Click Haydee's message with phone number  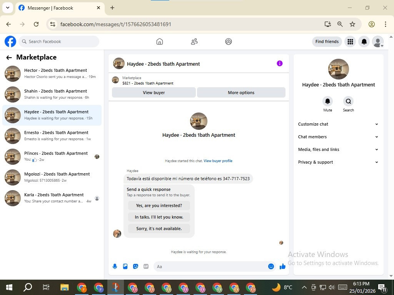click(x=188, y=179)
